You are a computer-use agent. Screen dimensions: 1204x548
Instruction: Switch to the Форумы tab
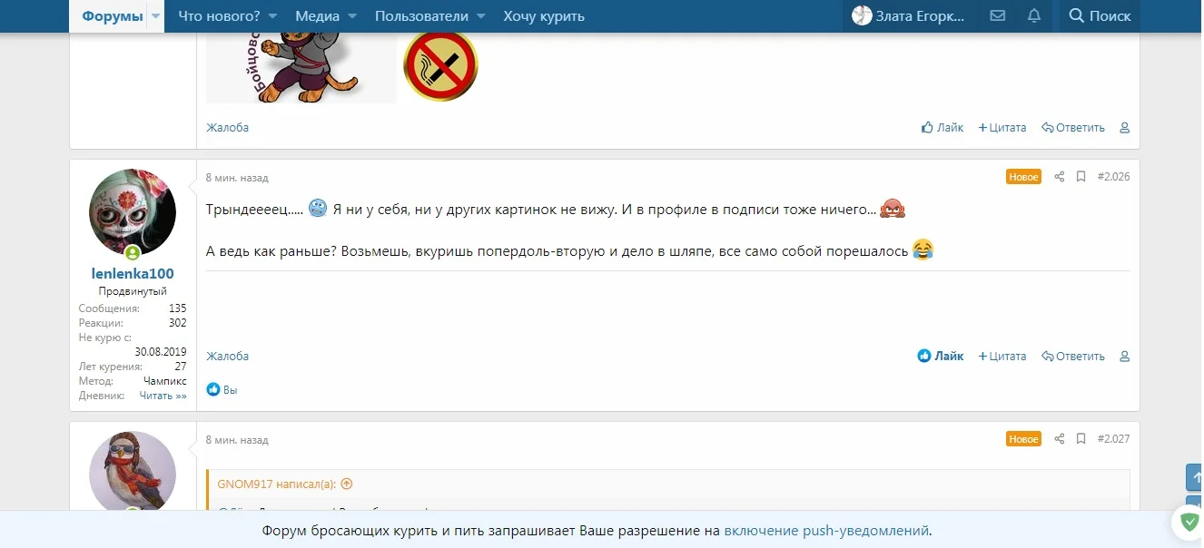click(113, 15)
